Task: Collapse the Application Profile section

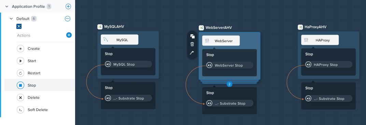Action: pos(6,6)
